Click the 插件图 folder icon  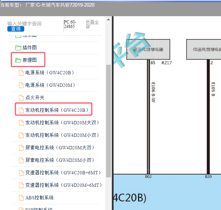pos(18,48)
